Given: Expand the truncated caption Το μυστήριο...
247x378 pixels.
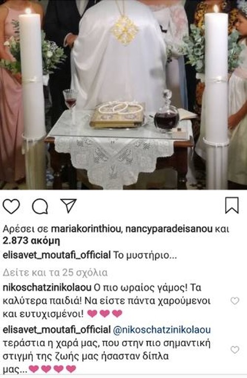Looking at the screenshot, I should pyautogui.click(x=145, y=255).
